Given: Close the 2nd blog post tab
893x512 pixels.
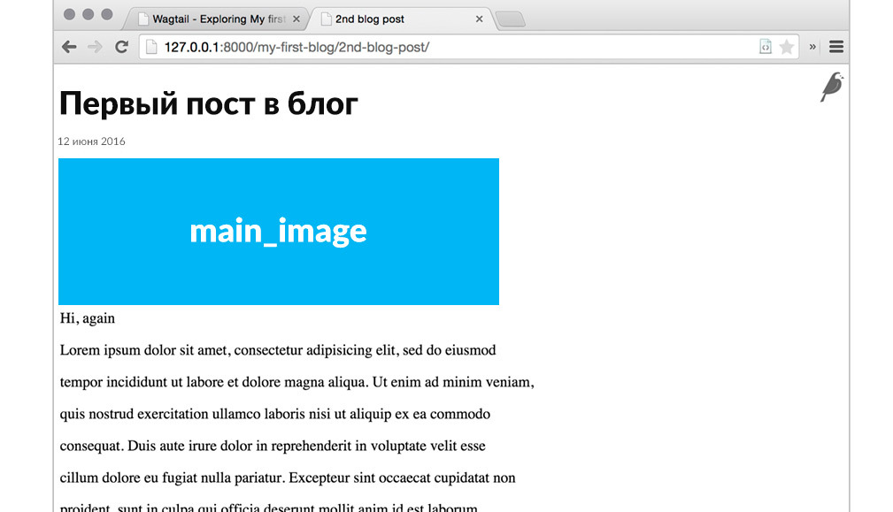Looking at the screenshot, I should pos(478,18).
